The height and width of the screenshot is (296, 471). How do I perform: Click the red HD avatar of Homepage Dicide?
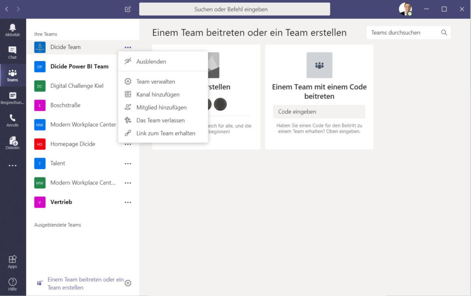40,144
